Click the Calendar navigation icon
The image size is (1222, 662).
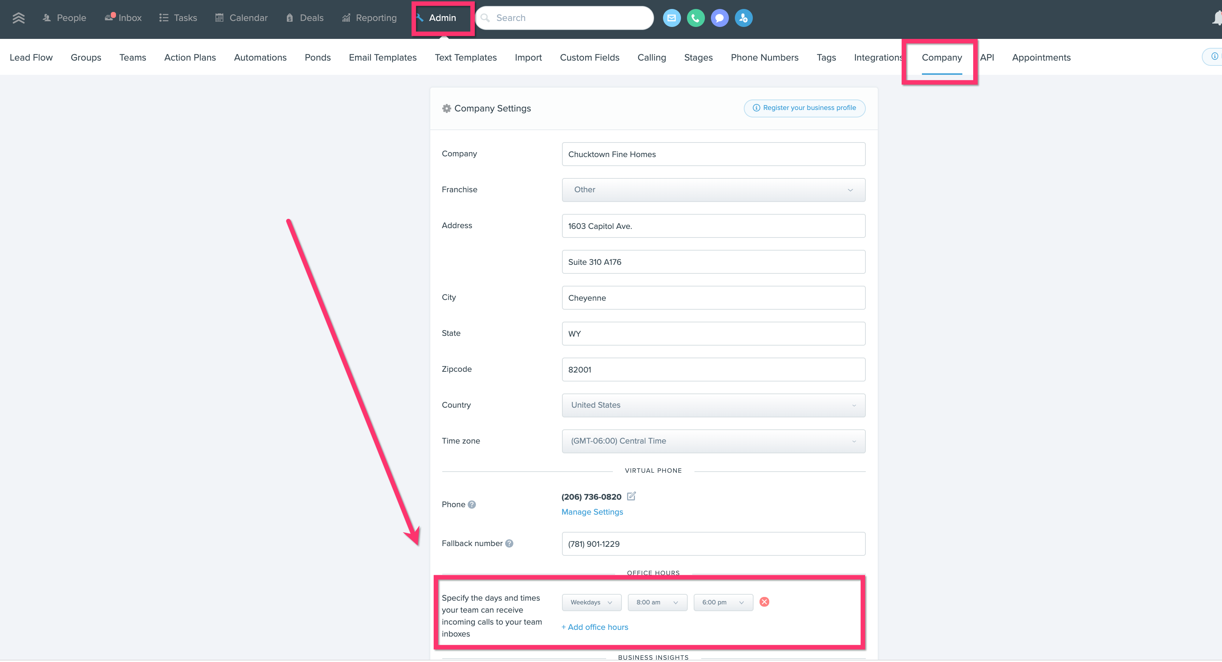click(219, 17)
